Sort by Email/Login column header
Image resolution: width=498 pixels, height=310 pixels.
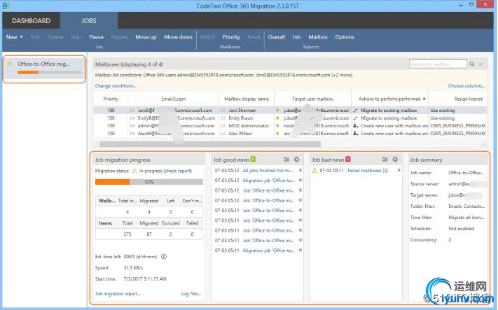(x=174, y=99)
